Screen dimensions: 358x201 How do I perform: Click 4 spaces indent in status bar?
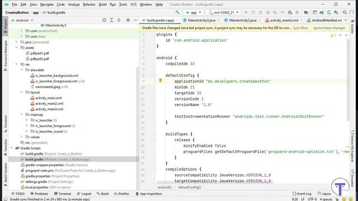coord(326,199)
